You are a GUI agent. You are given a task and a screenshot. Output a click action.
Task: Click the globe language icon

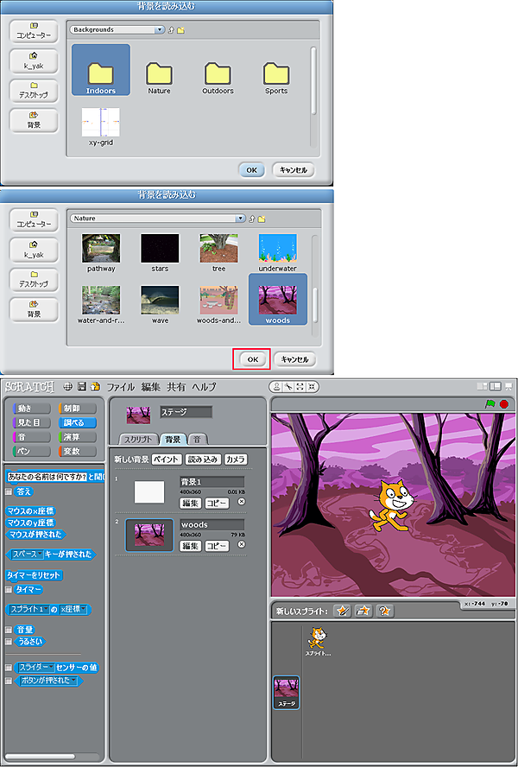(x=66, y=387)
